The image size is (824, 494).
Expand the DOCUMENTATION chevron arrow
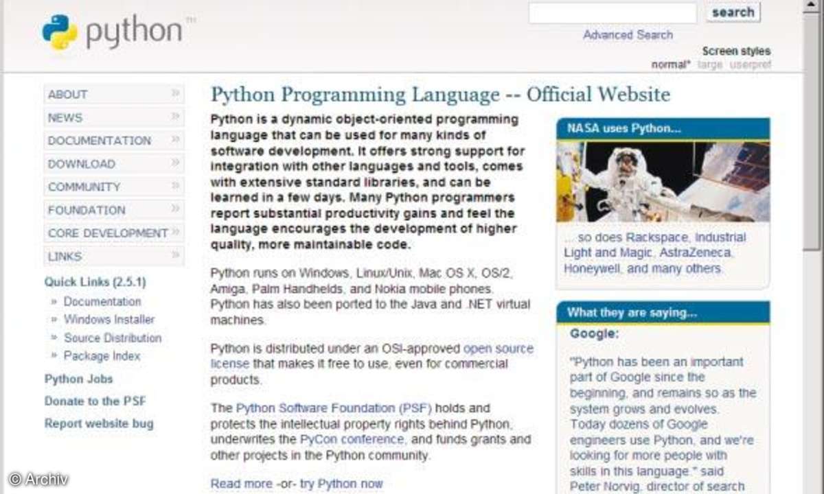click(x=176, y=139)
